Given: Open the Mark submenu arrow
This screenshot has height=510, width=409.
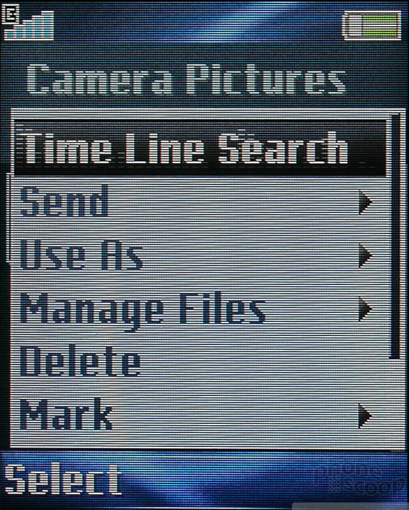Looking at the screenshot, I should coord(366,416).
